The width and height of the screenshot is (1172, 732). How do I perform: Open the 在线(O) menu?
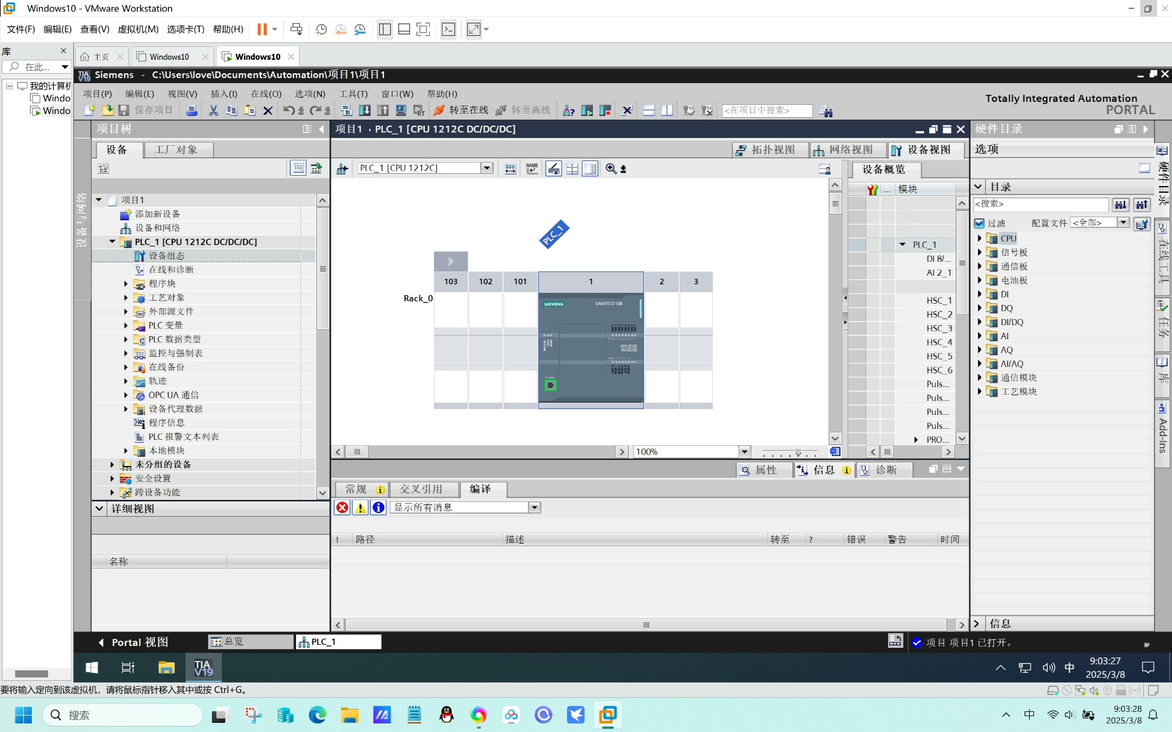266,94
